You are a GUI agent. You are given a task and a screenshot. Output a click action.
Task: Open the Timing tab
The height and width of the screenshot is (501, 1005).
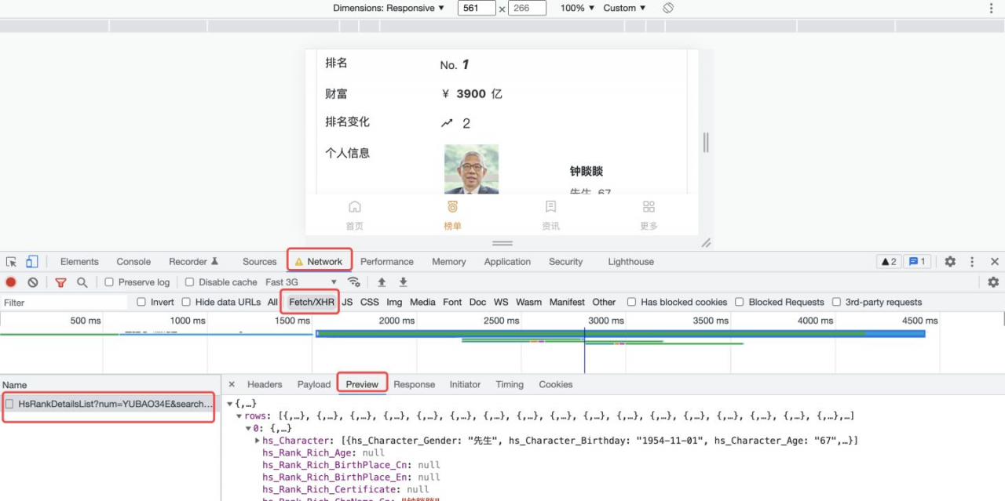510,384
